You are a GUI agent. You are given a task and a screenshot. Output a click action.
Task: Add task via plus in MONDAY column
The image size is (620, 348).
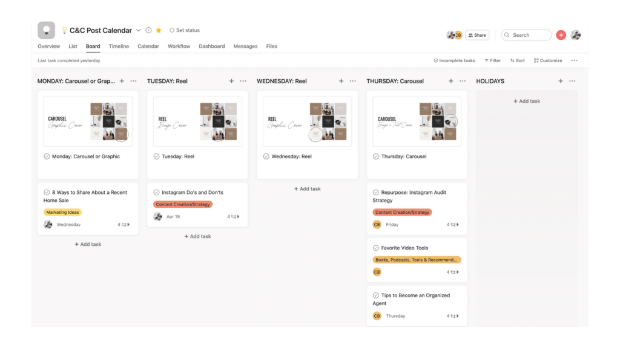tap(122, 81)
